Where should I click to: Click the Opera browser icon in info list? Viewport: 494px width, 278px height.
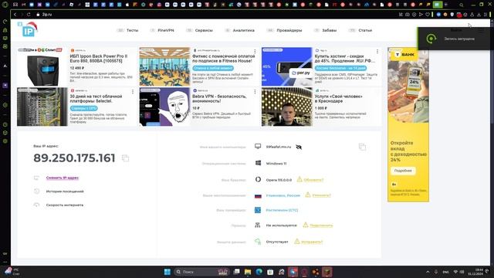(258, 179)
